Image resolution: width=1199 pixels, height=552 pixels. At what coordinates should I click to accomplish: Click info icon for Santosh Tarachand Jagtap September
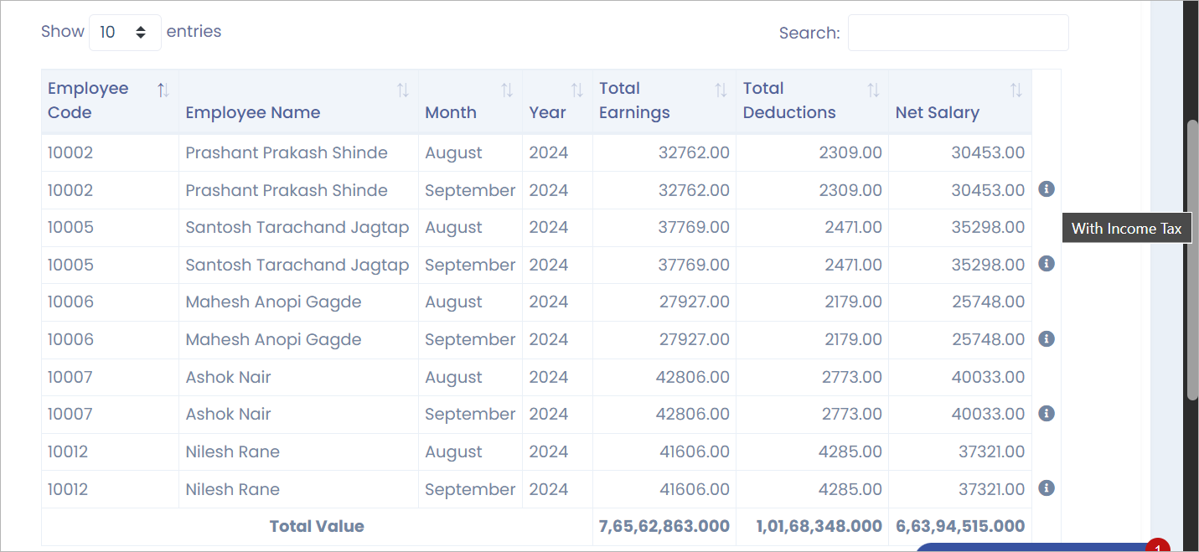click(x=1046, y=264)
